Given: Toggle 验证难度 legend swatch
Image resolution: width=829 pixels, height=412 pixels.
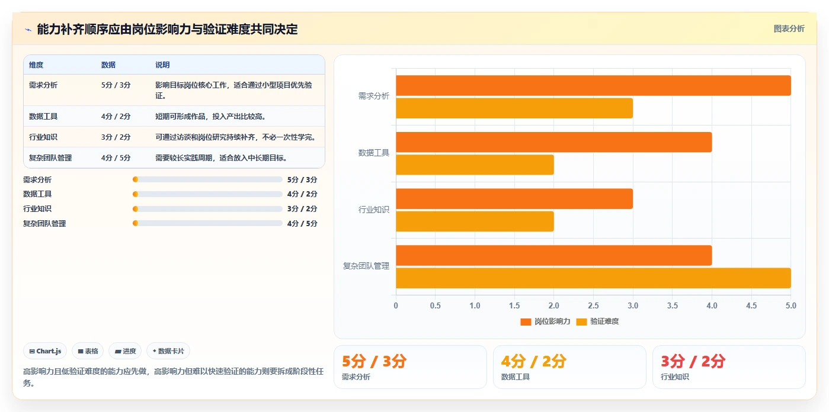Looking at the screenshot, I should [581, 321].
